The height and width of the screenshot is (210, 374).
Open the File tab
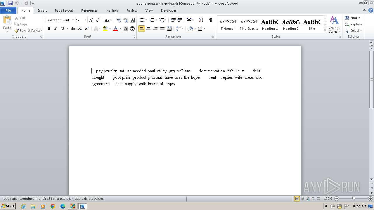click(x=8, y=10)
